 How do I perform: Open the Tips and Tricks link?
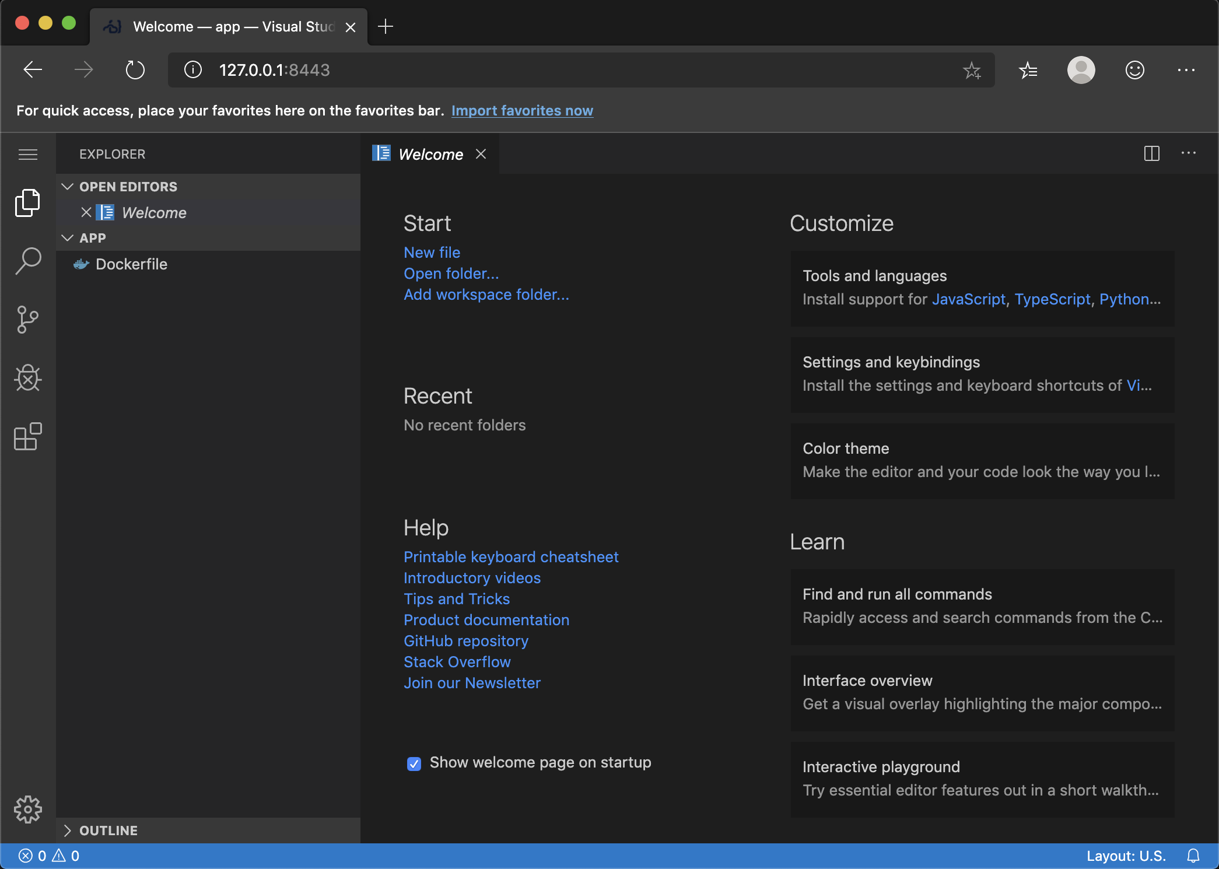(457, 599)
